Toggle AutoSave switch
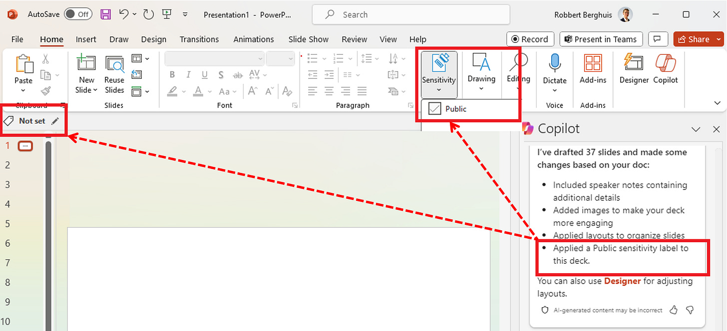This screenshot has height=331, width=727. click(x=78, y=14)
